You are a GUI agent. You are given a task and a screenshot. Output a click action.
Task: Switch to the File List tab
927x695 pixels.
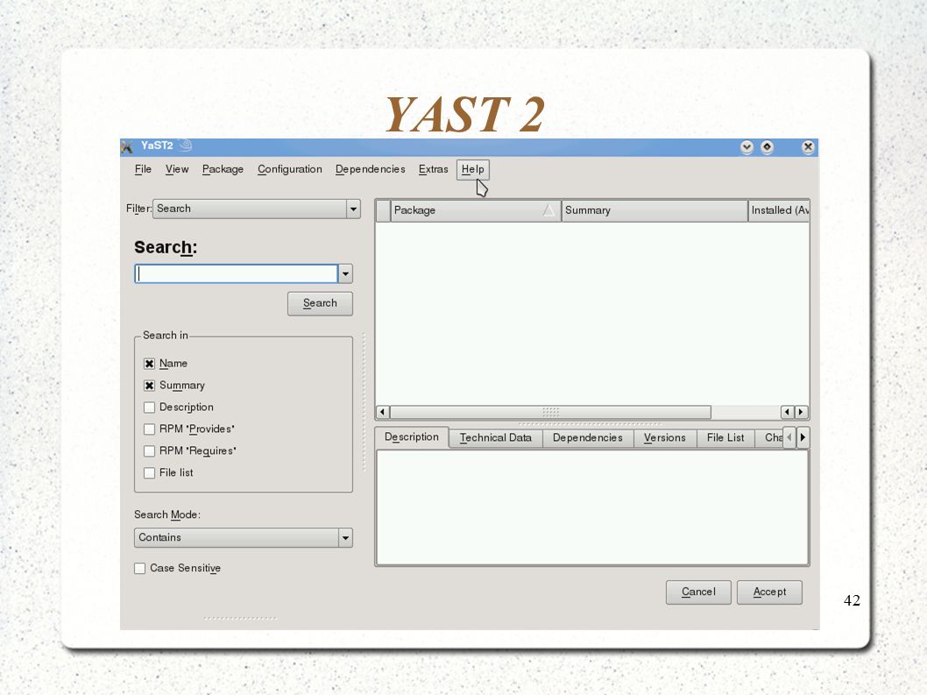click(x=725, y=438)
